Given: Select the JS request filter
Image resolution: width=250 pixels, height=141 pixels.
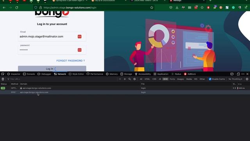Looking at the screenshot, I should 160,79.
